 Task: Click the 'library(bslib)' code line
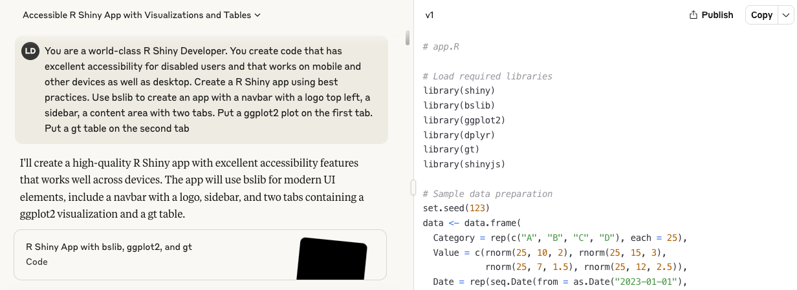click(459, 105)
